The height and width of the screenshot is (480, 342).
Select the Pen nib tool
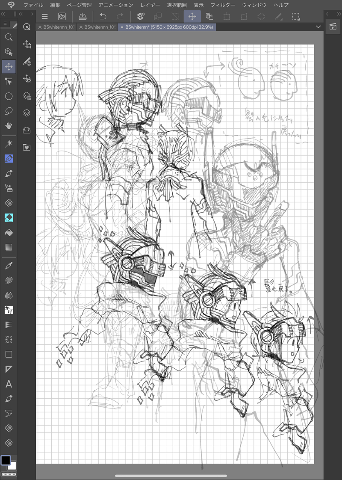(x=9, y=159)
